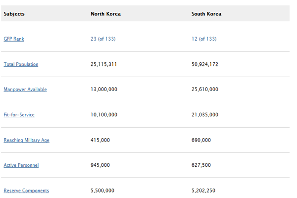Select active personnel value 945,000
This screenshot has width=297, height=198.
pos(100,165)
